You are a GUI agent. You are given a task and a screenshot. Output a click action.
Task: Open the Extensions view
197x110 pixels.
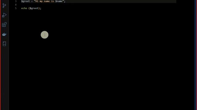tap(4, 24)
